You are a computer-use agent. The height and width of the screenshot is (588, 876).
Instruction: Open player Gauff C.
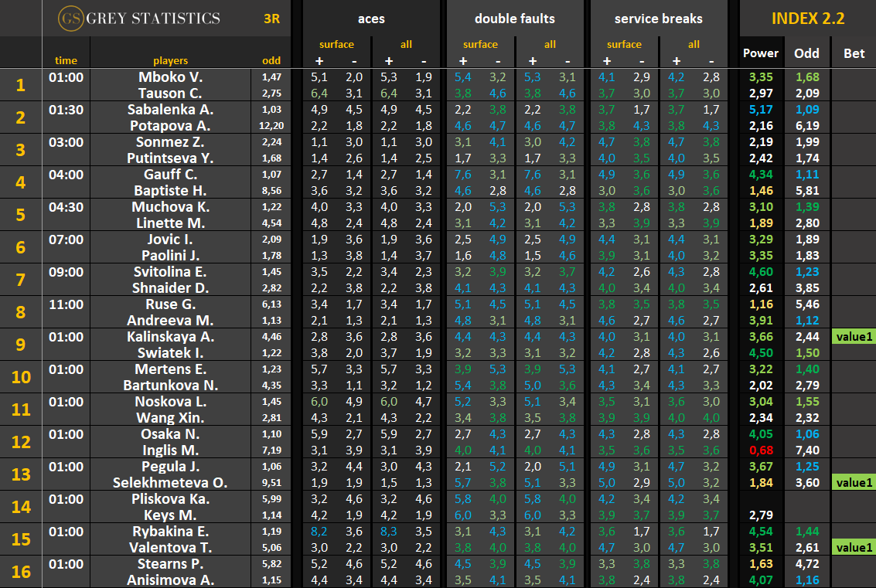(x=170, y=175)
